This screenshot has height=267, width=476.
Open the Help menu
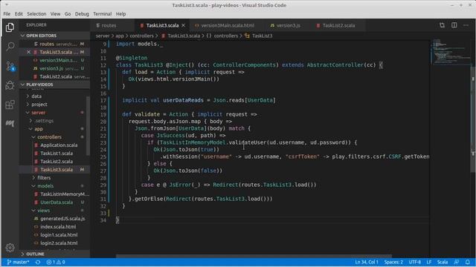pos(120,14)
